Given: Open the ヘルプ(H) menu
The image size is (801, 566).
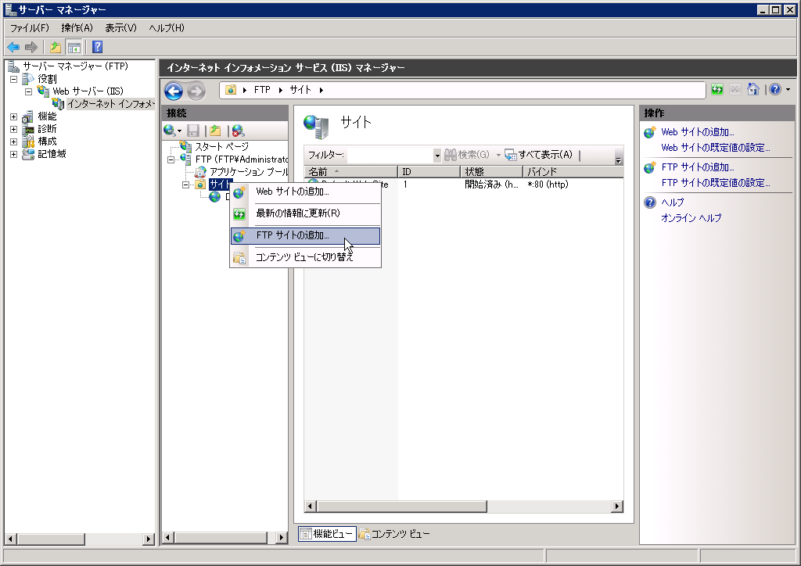Looking at the screenshot, I should tap(167, 28).
